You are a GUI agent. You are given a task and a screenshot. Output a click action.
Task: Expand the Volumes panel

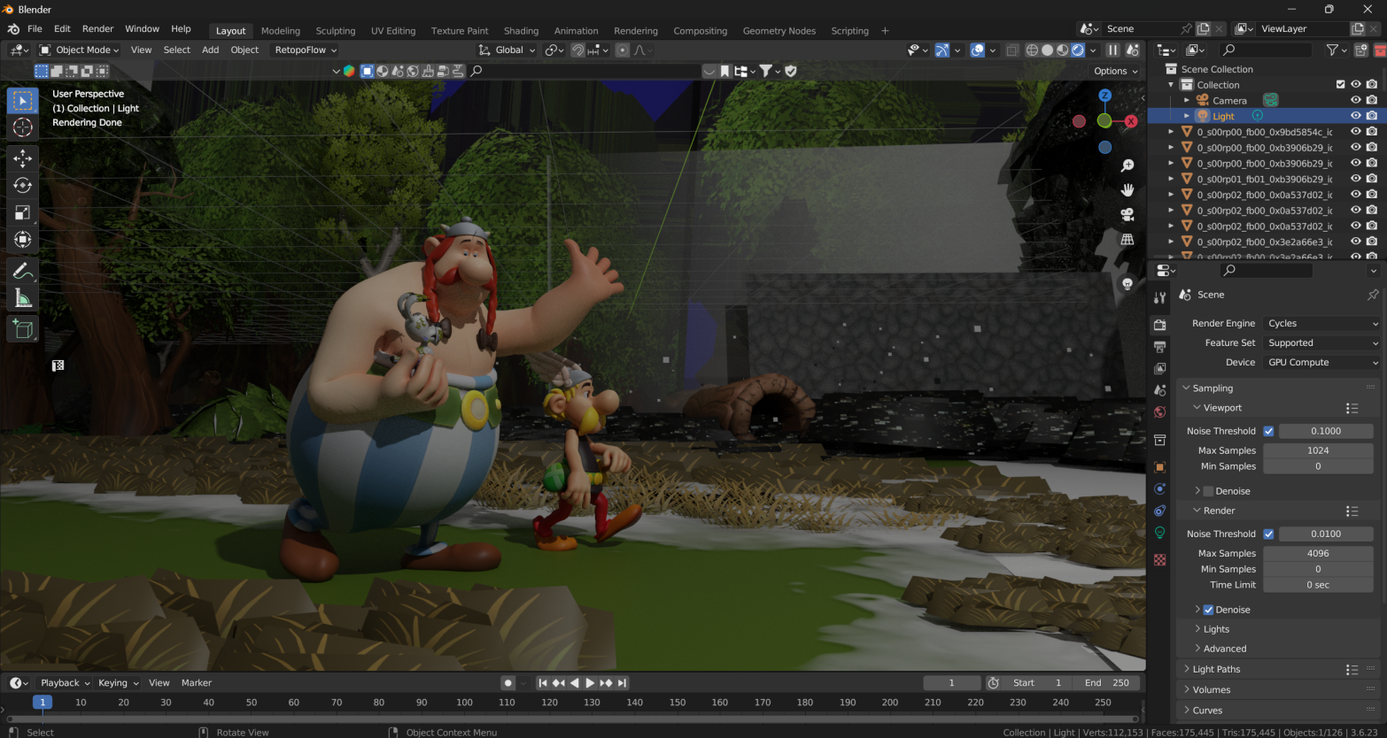1211,690
